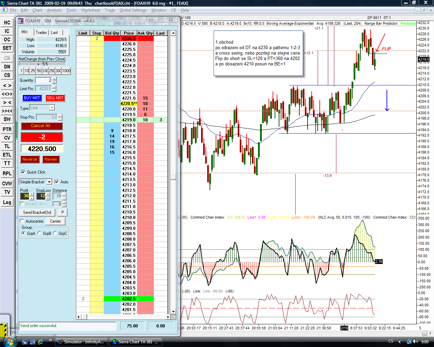The height and width of the screenshot is (347, 434).
Task: Select the GrpB radio button
Action: pyautogui.click(x=39, y=233)
